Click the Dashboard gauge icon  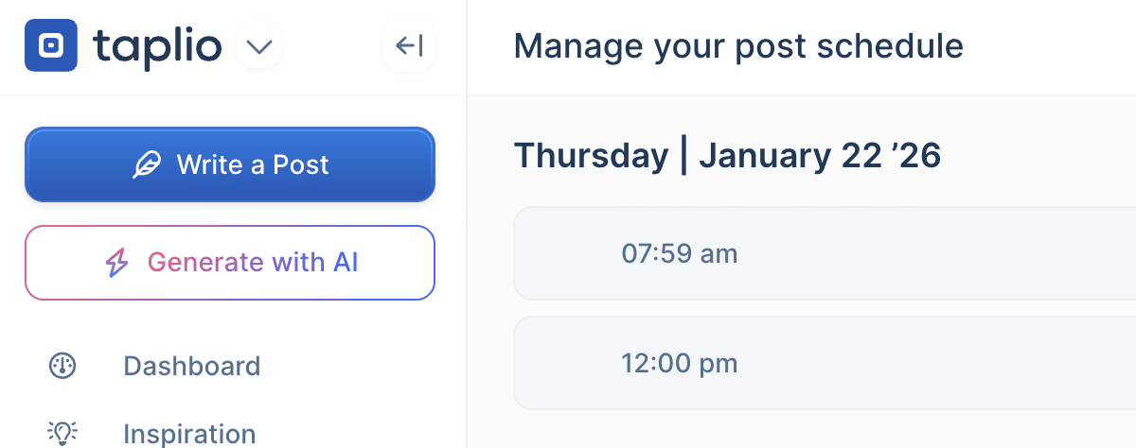click(x=62, y=366)
